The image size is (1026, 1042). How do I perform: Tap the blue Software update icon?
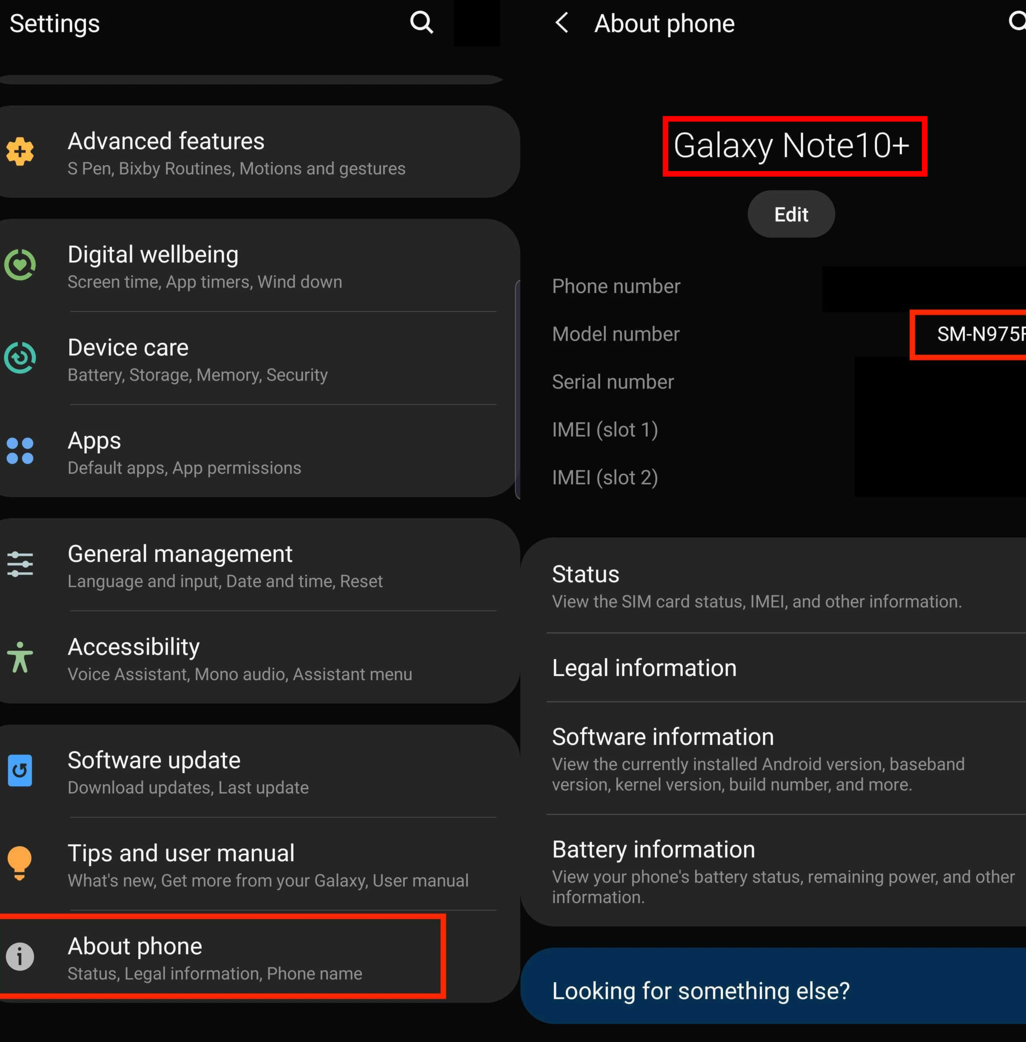pyautogui.click(x=20, y=770)
